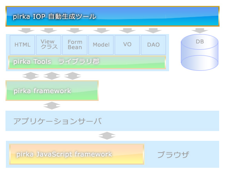Click the double arrow above ブラウザ layer
This screenshot has height=176, width=227.
coord(107,136)
